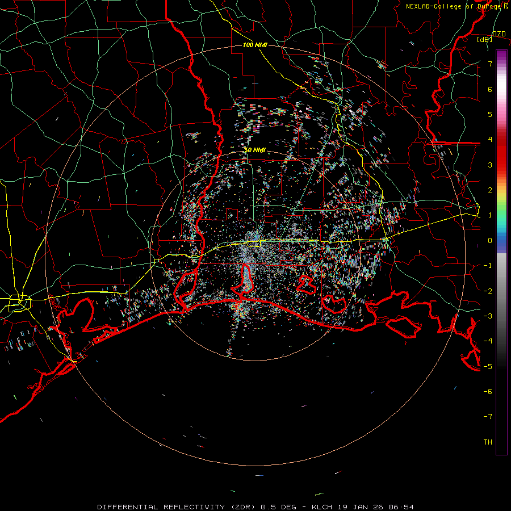Click the -5 value on color scale
This screenshot has height=511, width=511.
pyautogui.click(x=488, y=367)
